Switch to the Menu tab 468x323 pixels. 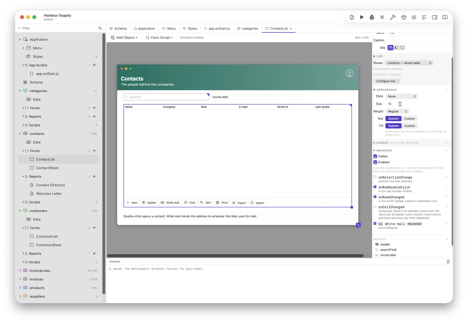pyautogui.click(x=169, y=29)
